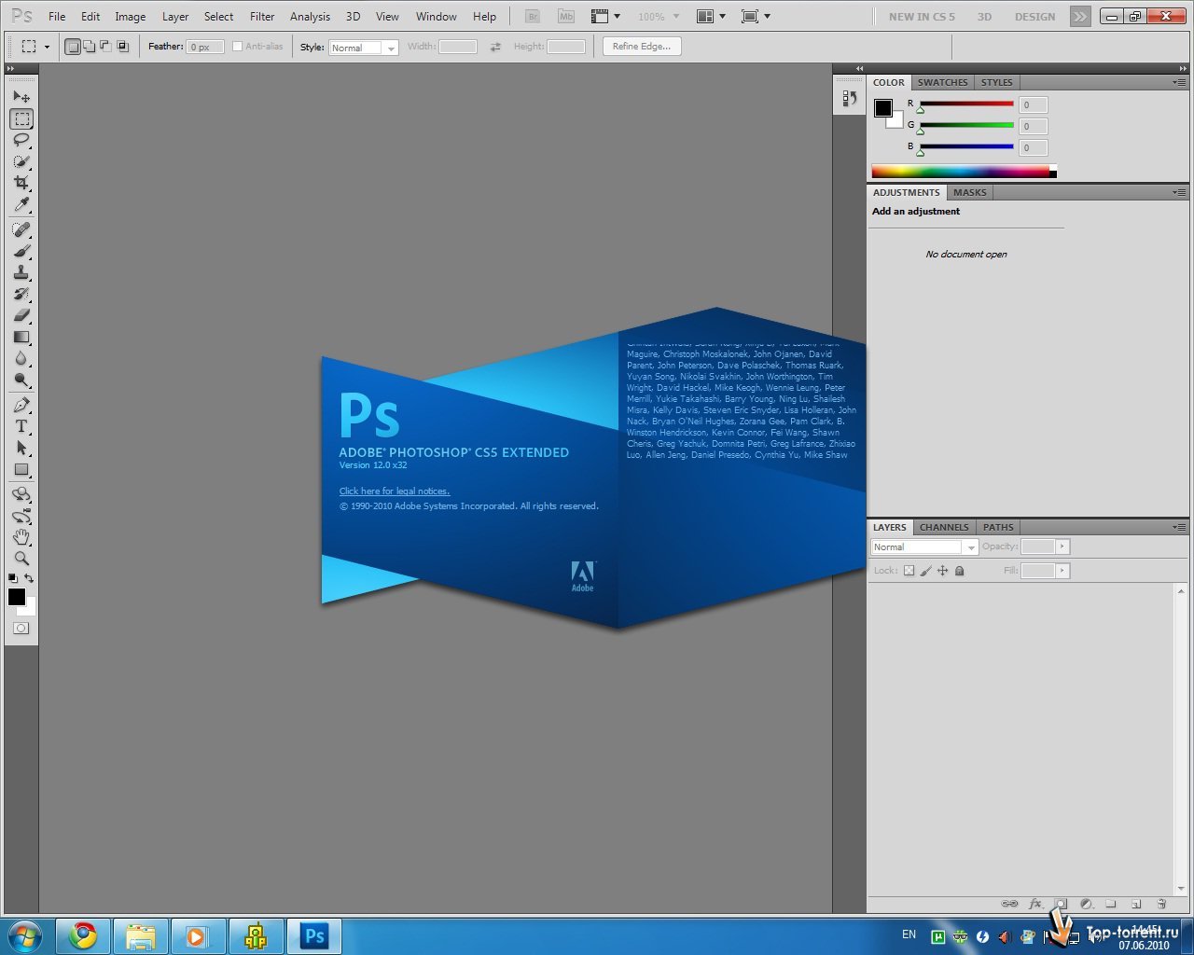The height and width of the screenshot is (955, 1194).
Task: Open the Fill slider arrow
Action: [1062, 571]
